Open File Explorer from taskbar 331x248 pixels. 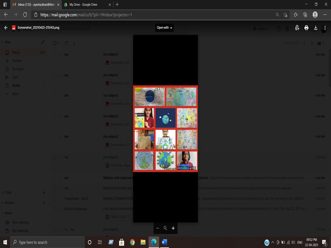(143, 242)
